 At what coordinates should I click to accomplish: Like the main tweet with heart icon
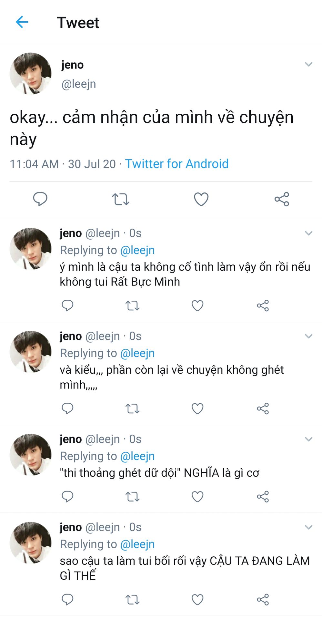tap(201, 199)
